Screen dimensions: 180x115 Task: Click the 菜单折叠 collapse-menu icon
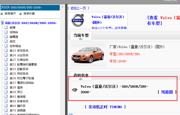(20, 14)
